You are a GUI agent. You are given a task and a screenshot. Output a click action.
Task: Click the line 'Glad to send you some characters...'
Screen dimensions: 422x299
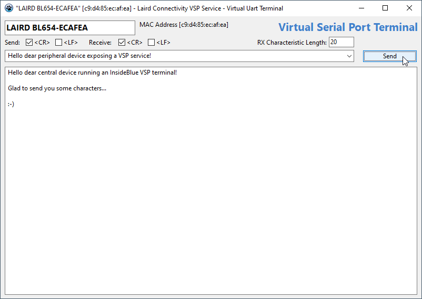(x=57, y=88)
